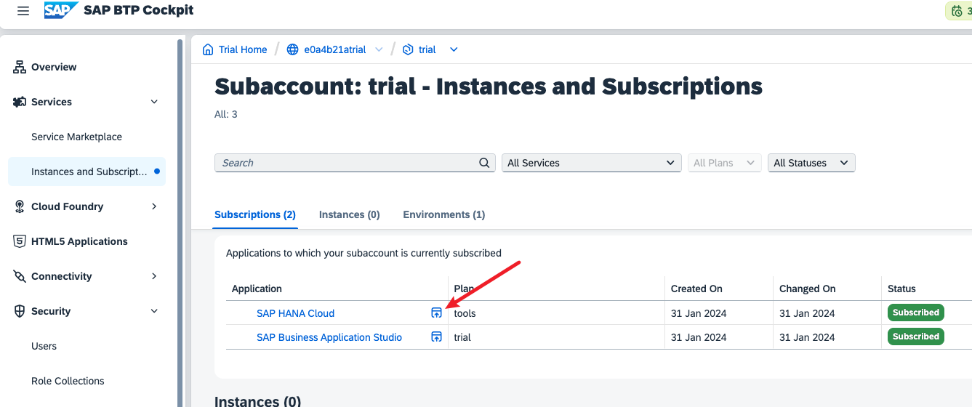This screenshot has width=972, height=407.
Task: Open the hamburger navigation menu
Action: pyautogui.click(x=23, y=11)
